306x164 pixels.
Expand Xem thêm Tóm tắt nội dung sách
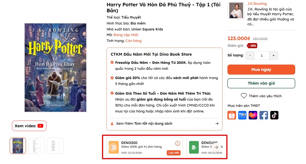point(165,124)
